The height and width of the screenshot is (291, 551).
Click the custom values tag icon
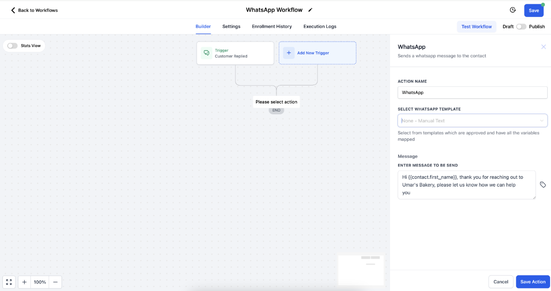(x=543, y=185)
